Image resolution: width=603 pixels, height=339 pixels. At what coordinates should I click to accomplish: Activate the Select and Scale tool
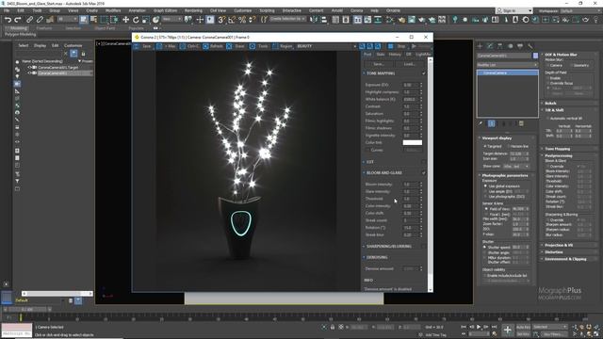[x=145, y=20]
